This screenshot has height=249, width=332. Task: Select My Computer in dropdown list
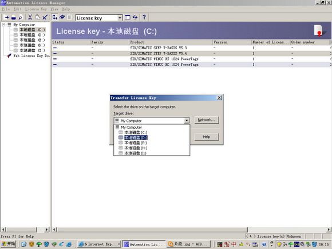pyautogui.click(x=131, y=127)
